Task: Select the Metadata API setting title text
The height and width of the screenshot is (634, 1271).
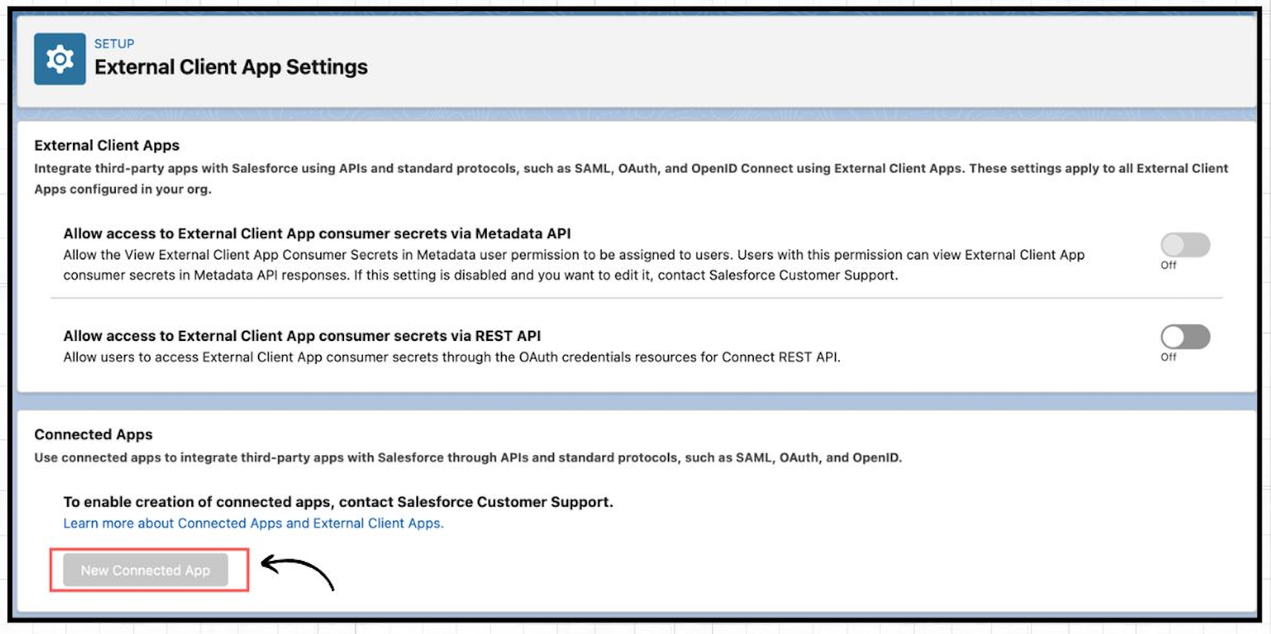Action: 316,234
